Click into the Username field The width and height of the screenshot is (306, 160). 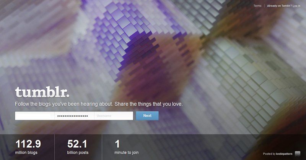(114, 116)
